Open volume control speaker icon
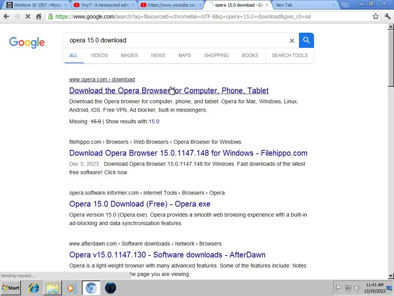Screen dimensions: 394x296 357,288
